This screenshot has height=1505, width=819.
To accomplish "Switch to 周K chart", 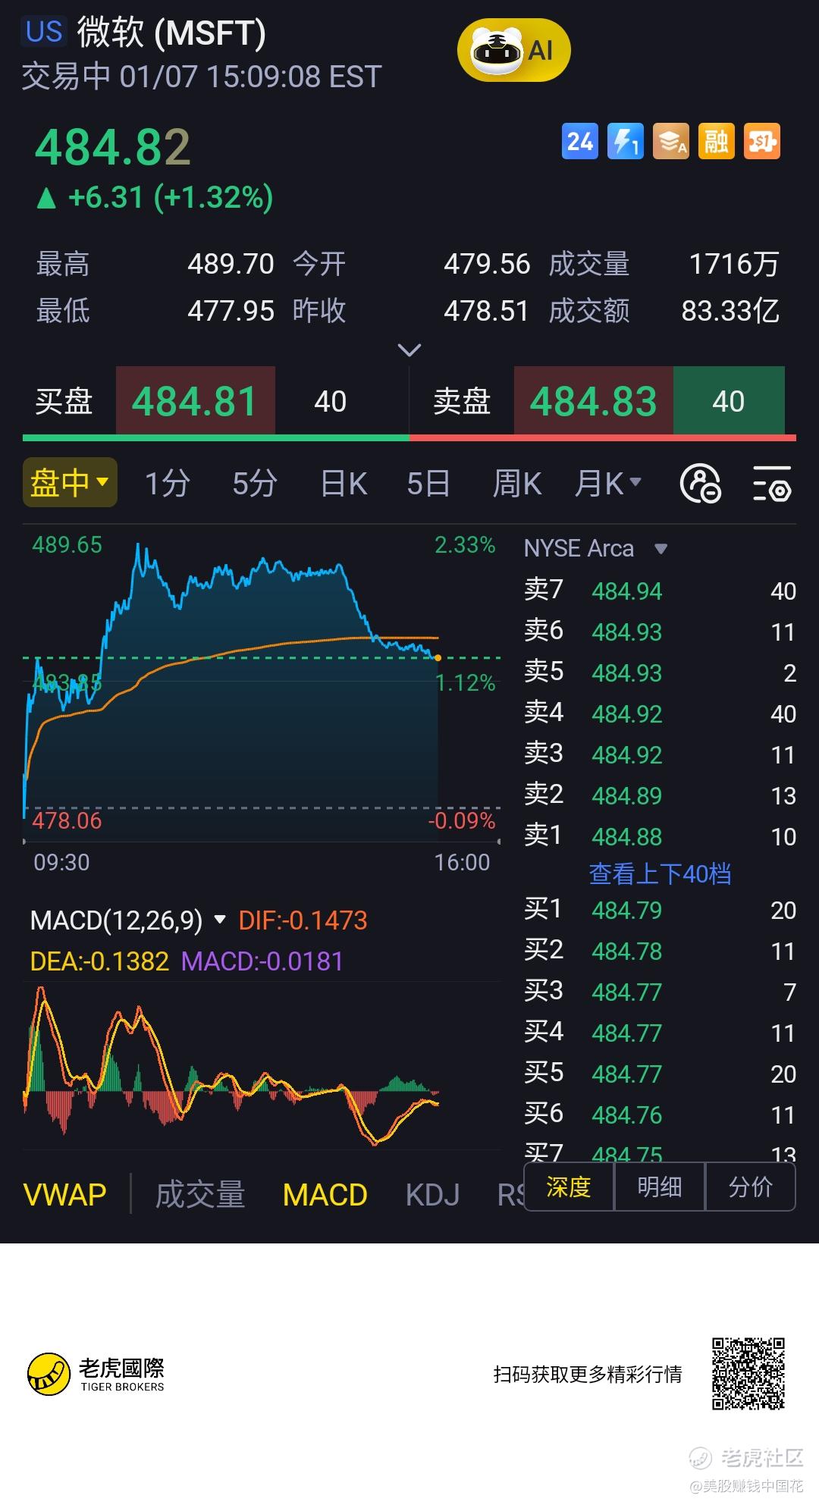I will coord(517,483).
